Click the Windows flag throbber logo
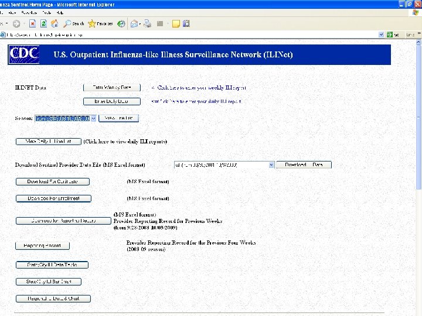This screenshot has height=316, width=422. [416, 13]
